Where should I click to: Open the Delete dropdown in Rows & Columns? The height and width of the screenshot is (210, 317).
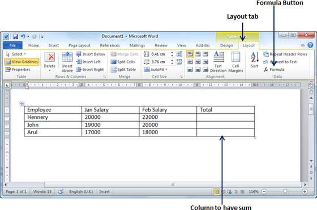point(50,62)
